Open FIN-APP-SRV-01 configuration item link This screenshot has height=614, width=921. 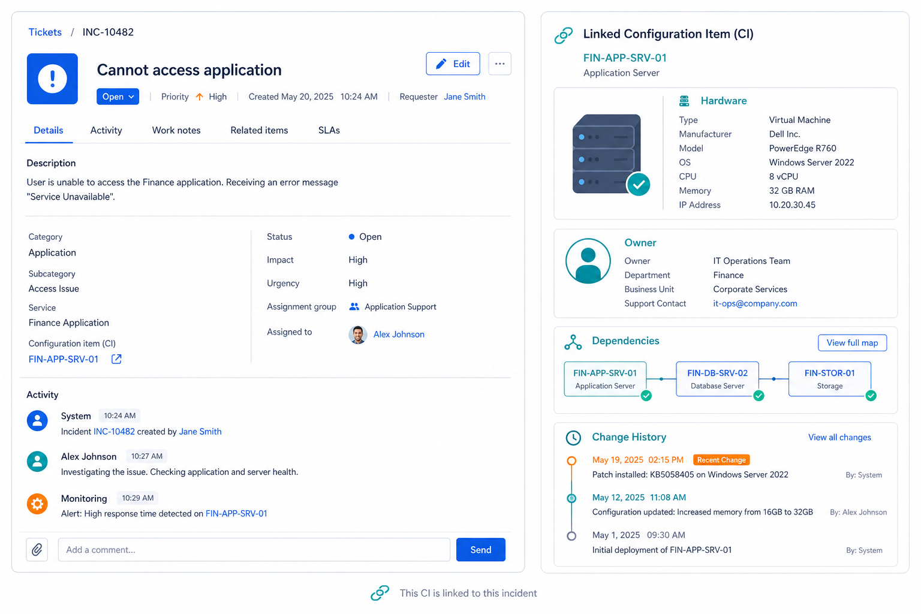coord(64,359)
